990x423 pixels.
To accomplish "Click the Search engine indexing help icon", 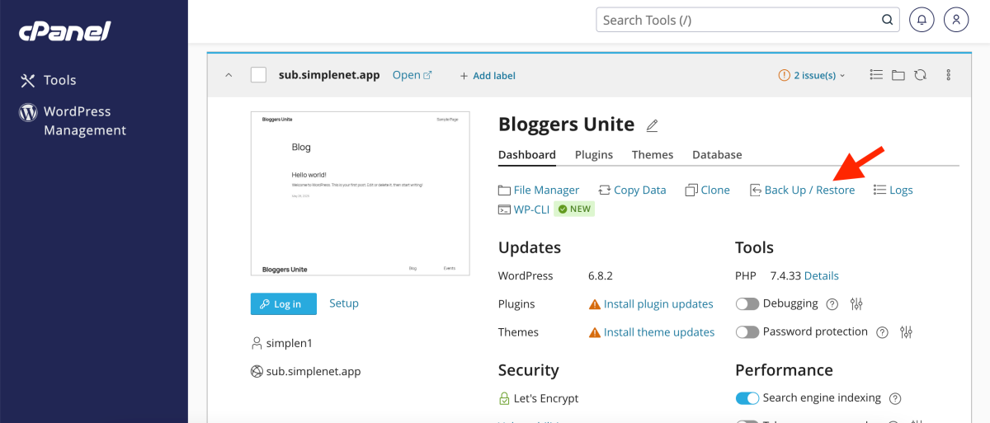I will tap(895, 398).
